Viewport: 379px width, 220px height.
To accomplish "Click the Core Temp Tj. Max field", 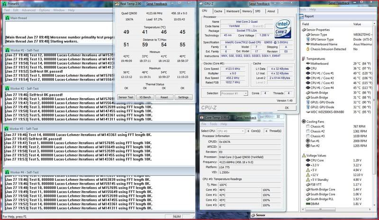I will tap(250, 185).
